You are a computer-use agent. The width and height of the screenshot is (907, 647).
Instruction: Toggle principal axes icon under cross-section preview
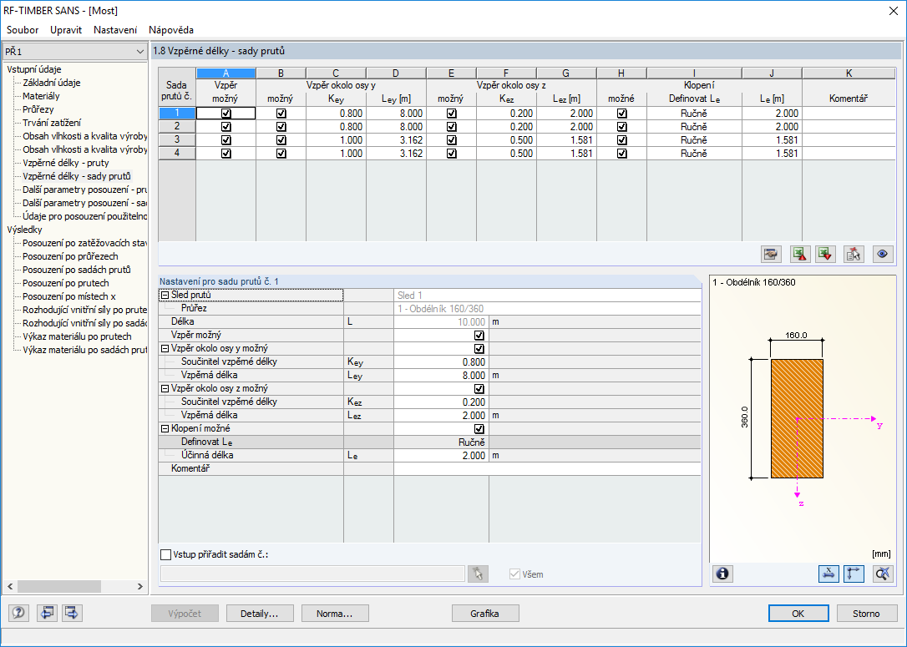pos(854,574)
